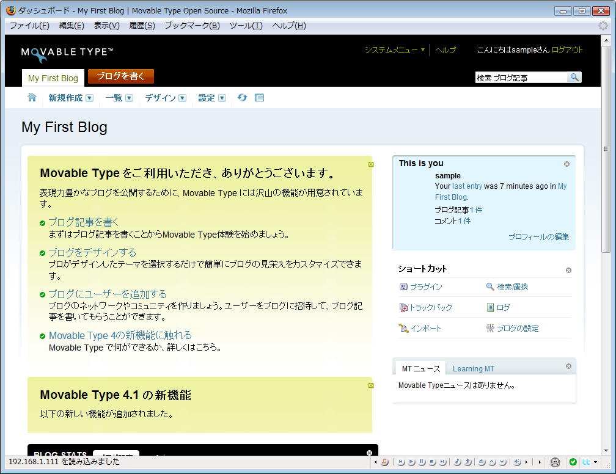
Task: Select the MT ニュース tab
Action: tap(420, 369)
